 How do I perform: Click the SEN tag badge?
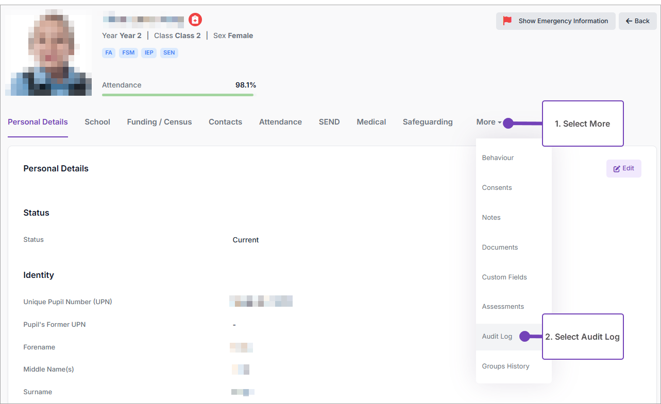click(x=169, y=52)
